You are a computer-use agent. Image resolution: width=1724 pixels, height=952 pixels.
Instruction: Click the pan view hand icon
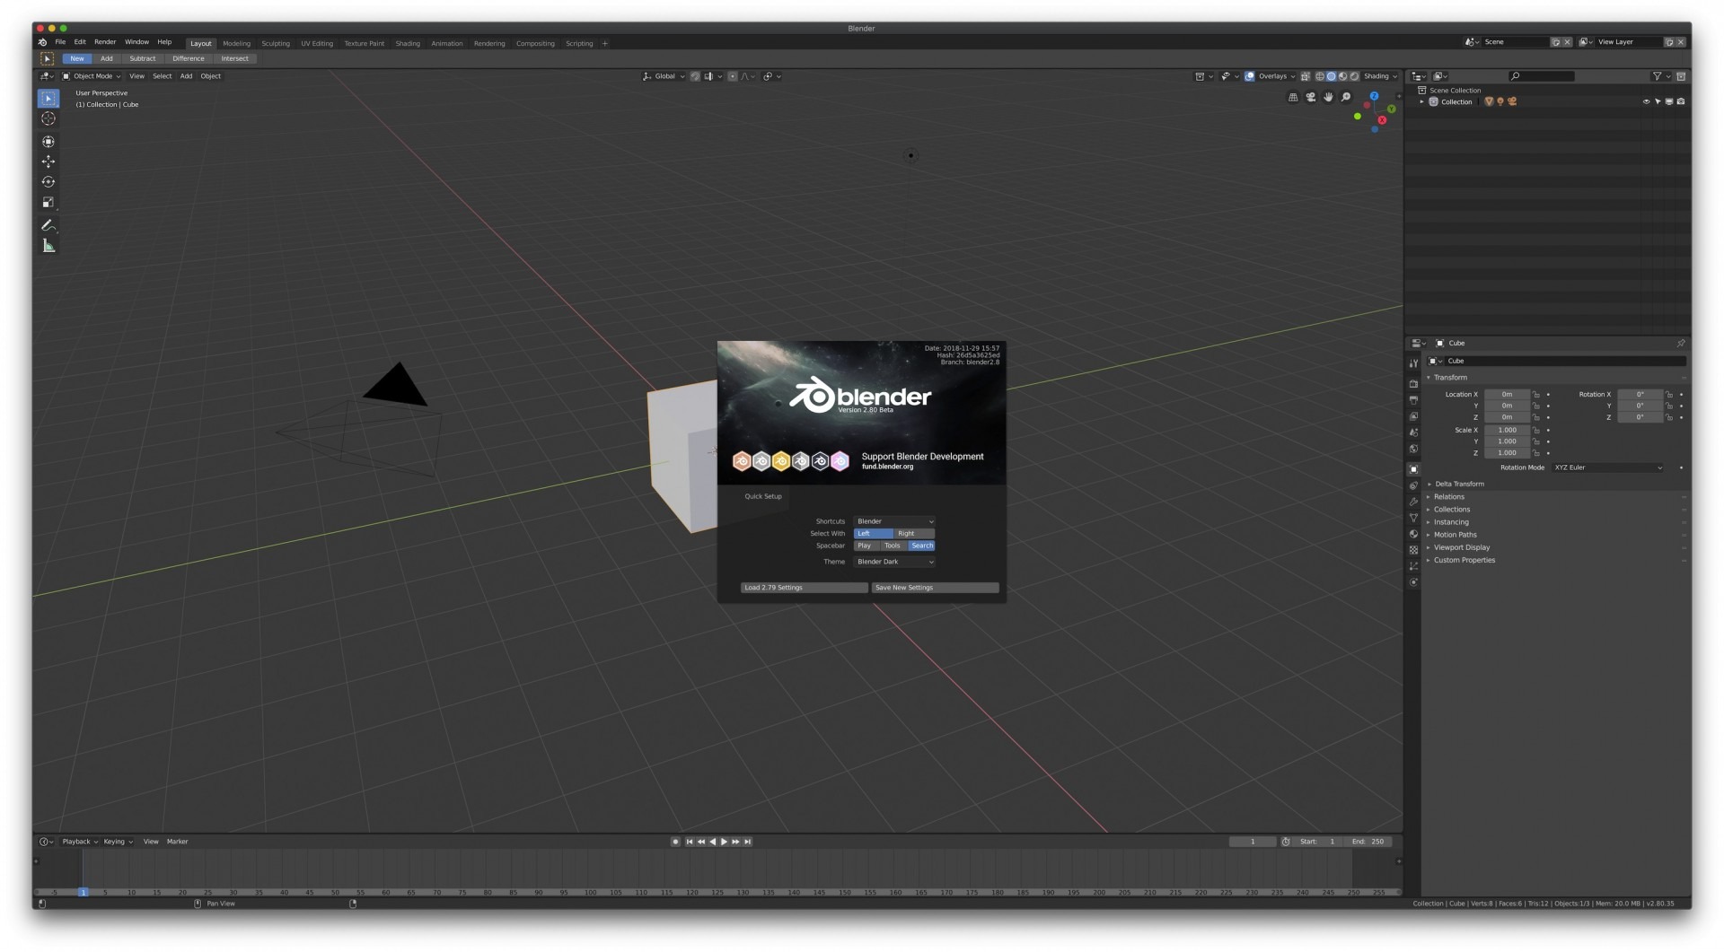tap(1328, 97)
